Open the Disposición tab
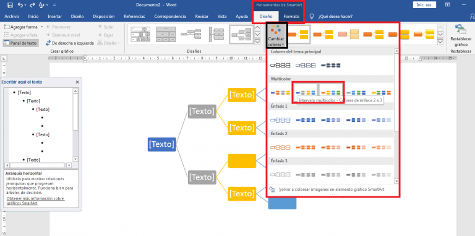This screenshot has height=236, width=475. point(104,16)
